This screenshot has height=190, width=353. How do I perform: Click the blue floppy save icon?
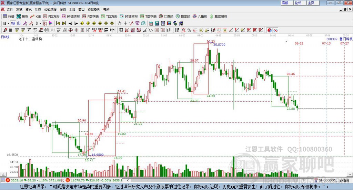pyautogui.click(x=169, y=23)
